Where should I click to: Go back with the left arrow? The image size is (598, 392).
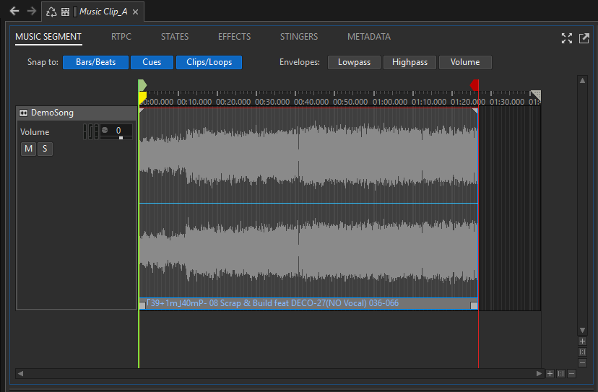click(14, 11)
